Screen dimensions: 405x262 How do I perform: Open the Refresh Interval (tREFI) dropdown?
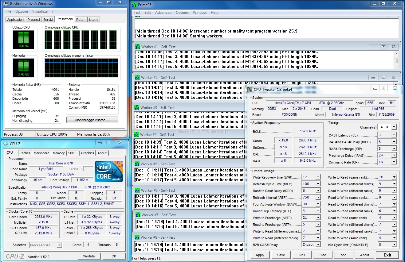pyautogui.click(x=311, y=197)
